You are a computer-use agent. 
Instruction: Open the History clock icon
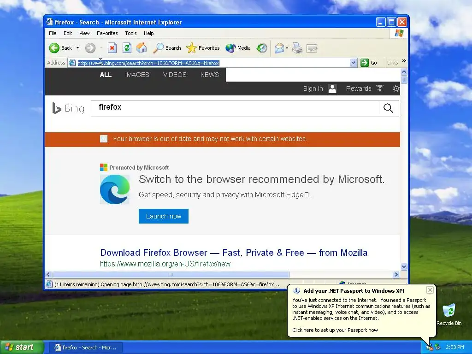point(262,48)
